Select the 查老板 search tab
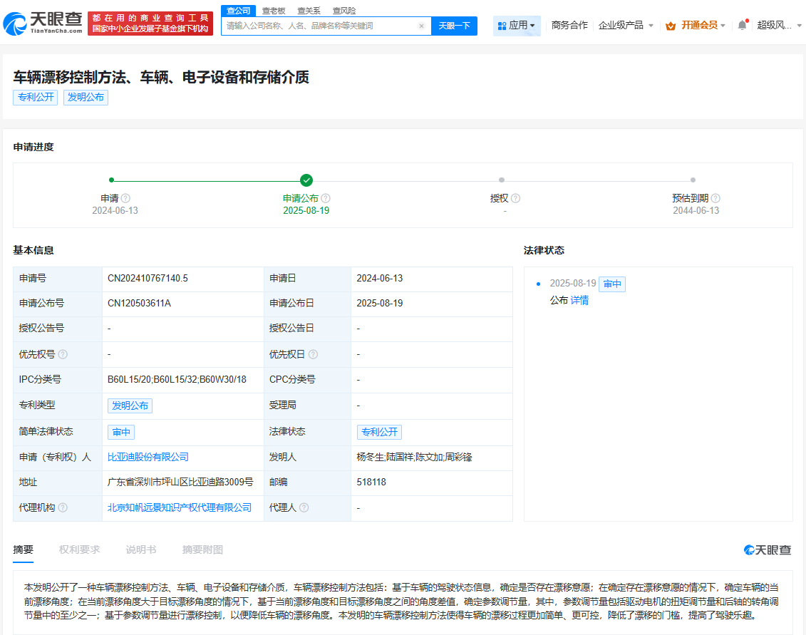 (x=274, y=11)
